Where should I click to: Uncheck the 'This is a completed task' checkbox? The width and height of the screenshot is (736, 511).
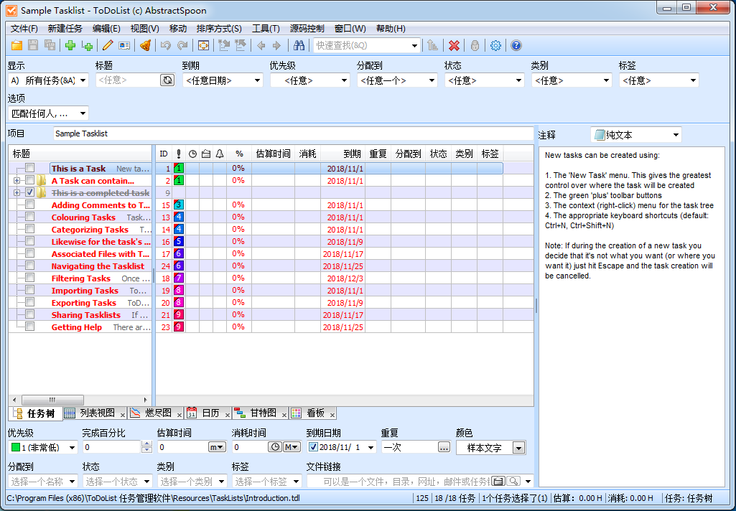(x=30, y=193)
